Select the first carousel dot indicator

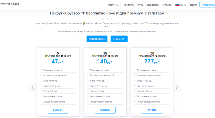[x=102, y=19]
